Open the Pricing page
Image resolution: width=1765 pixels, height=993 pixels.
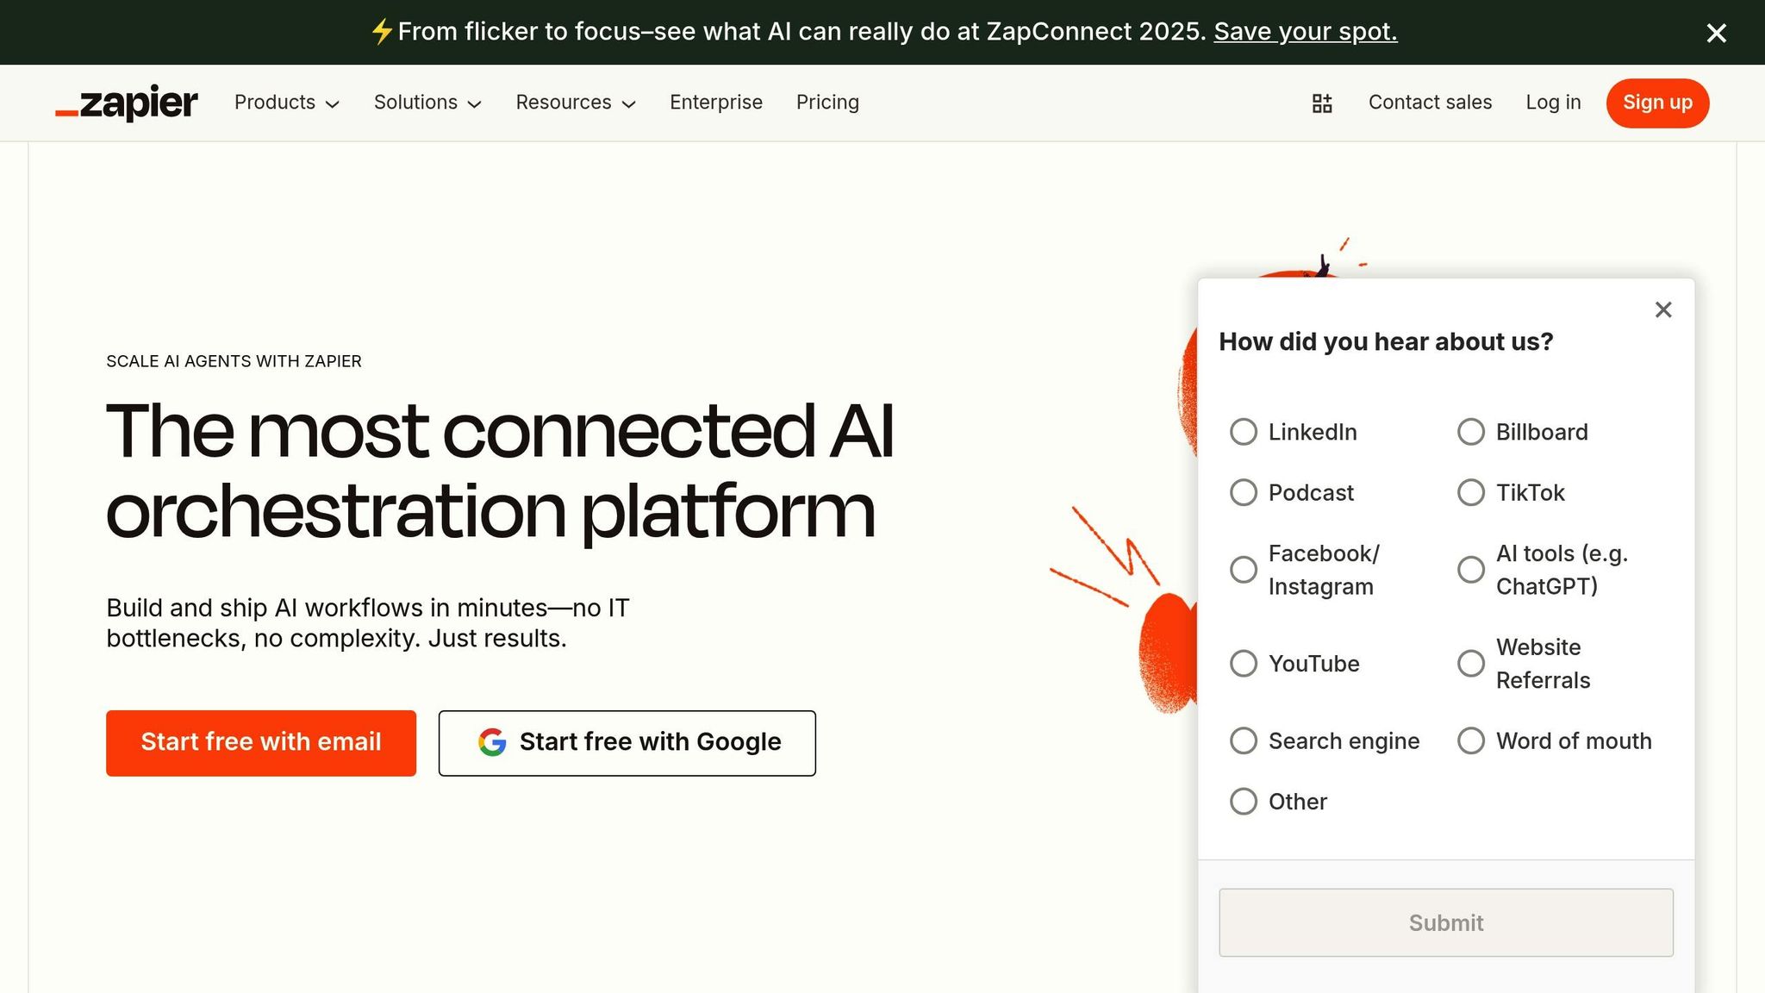[x=827, y=103]
